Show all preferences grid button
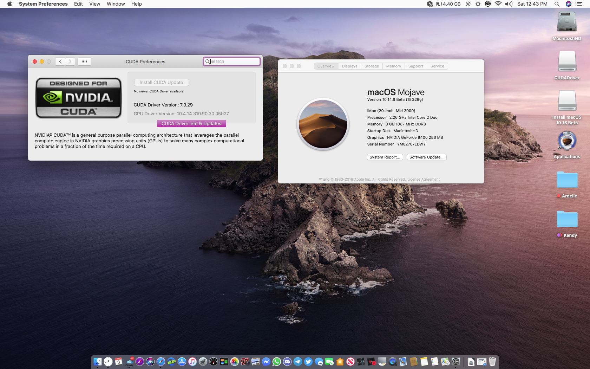Screen dimensions: 590x369 point(84,61)
